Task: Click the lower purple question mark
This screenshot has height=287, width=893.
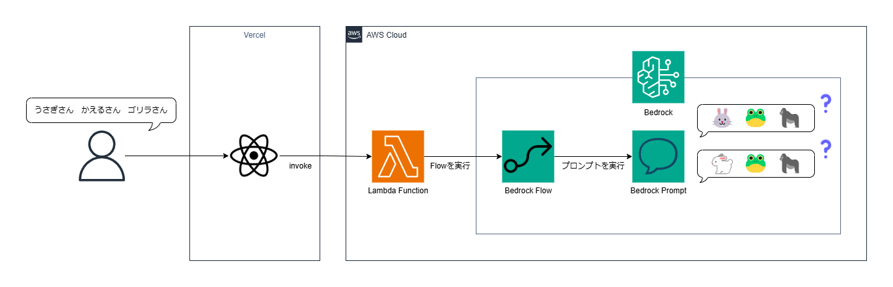Action: [826, 149]
